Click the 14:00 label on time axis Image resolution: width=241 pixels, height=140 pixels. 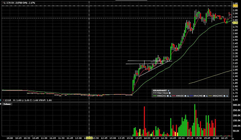pos(147,138)
